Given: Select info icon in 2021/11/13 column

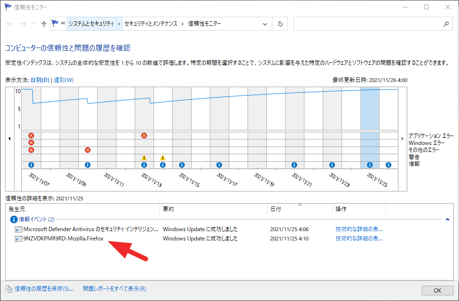Looking at the screenshot, I should pos(144,165).
